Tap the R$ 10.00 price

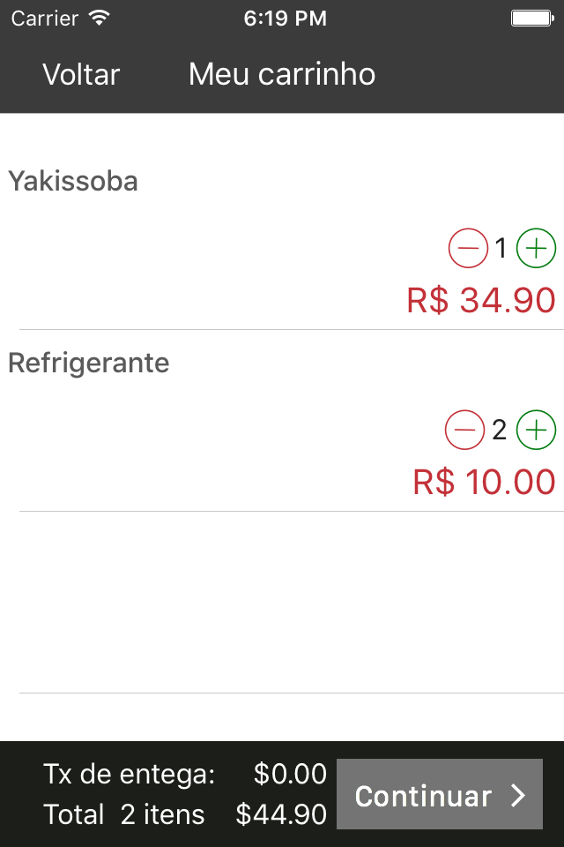coord(484,483)
